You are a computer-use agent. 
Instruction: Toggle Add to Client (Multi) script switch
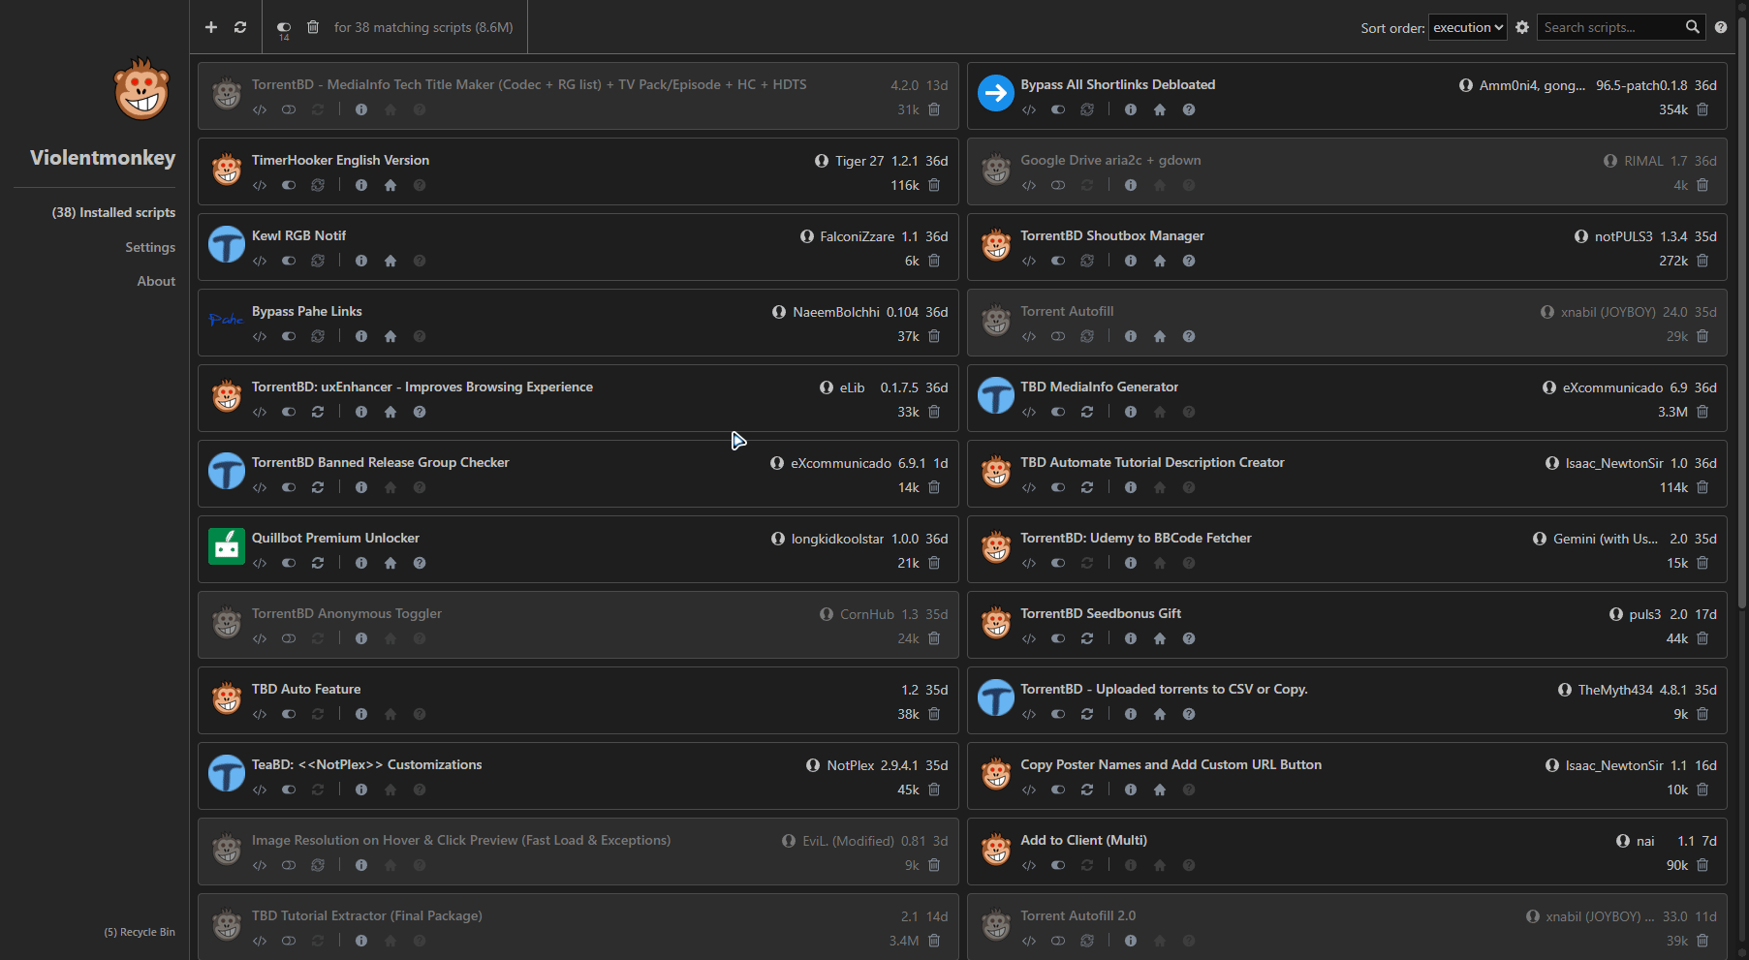1058,865
